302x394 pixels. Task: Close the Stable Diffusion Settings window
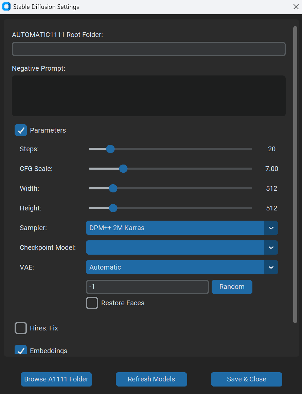(x=296, y=7)
